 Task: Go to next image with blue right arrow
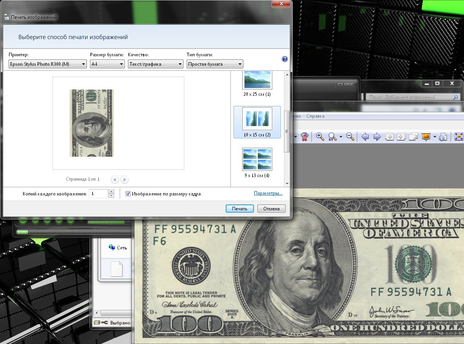(377, 137)
